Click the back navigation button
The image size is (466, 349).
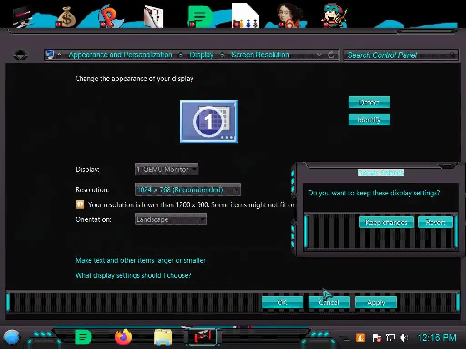click(20, 55)
